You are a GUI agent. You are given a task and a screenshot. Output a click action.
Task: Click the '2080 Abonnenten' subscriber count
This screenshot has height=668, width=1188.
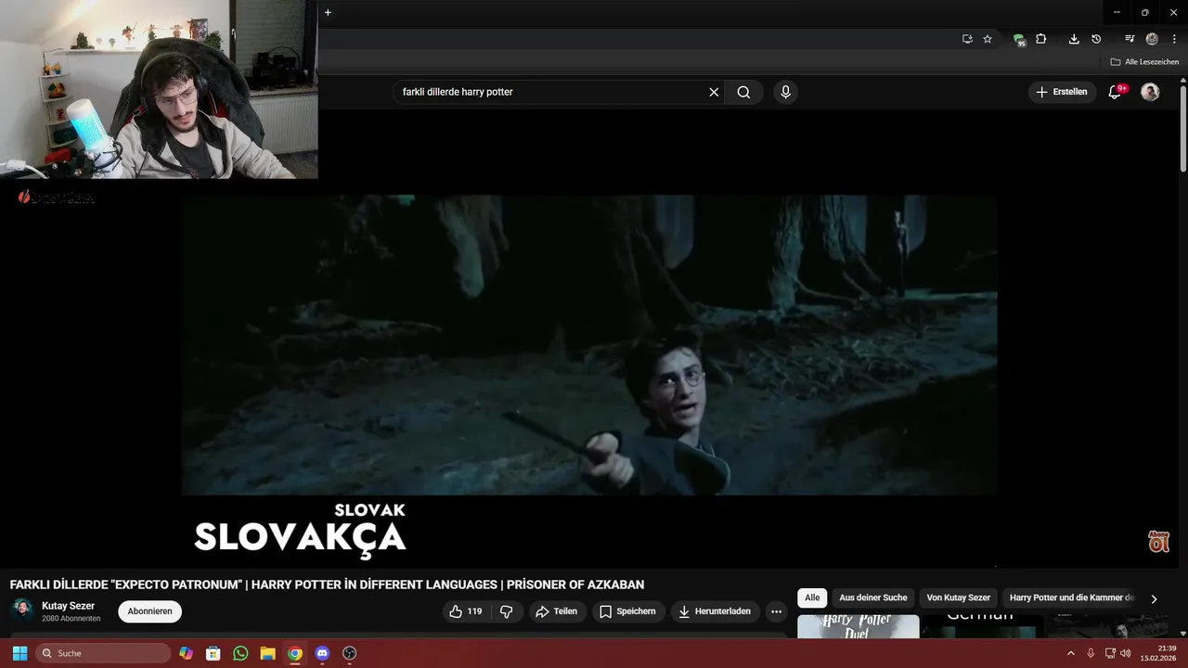pos(71,618)
